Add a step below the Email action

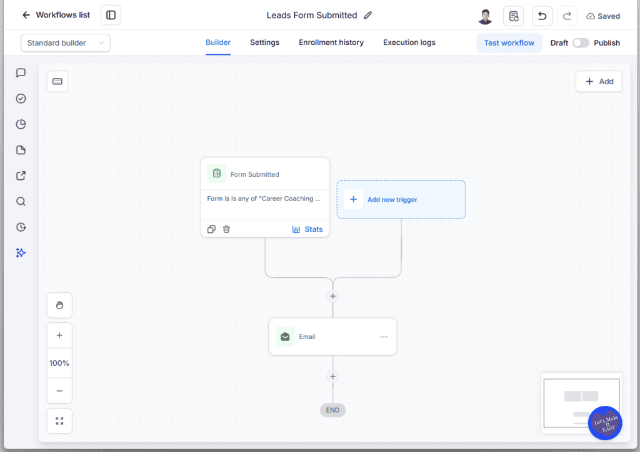(x=332, y=376)
